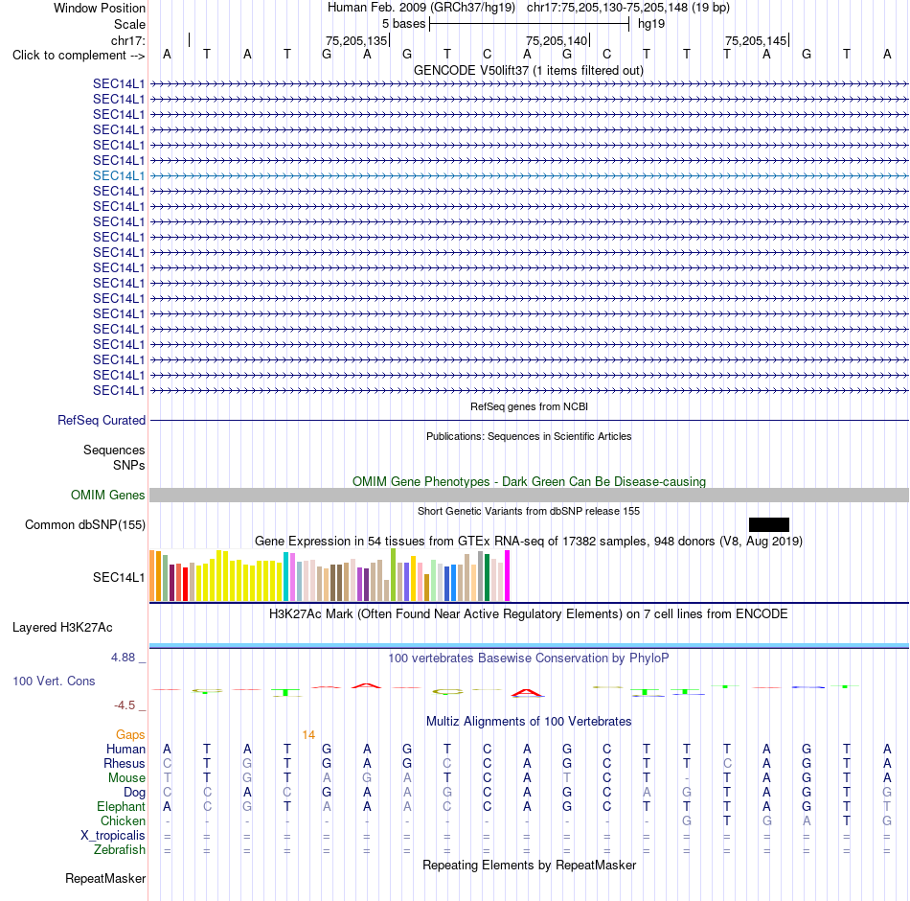
Task: Open H3K27Ac Mark track title
Action: click(528, 614)
